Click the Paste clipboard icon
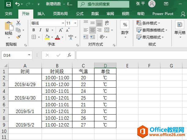 coord(9,27)
